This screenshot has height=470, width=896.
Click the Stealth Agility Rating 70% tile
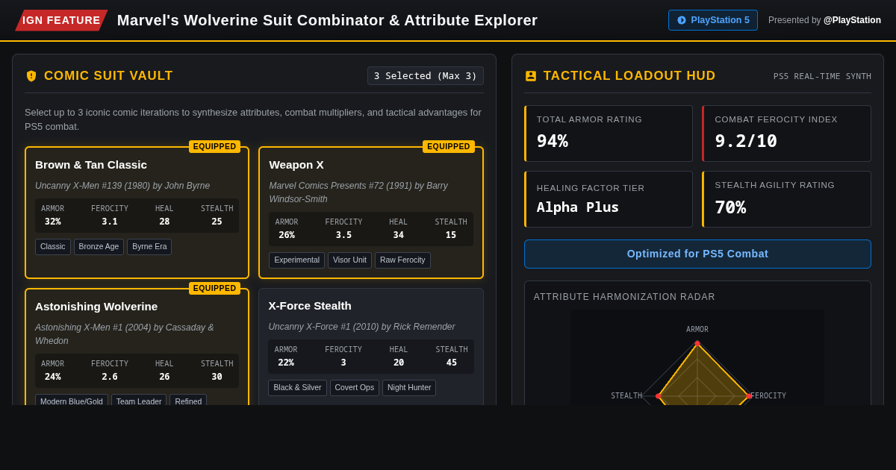[x=786, y=199]
